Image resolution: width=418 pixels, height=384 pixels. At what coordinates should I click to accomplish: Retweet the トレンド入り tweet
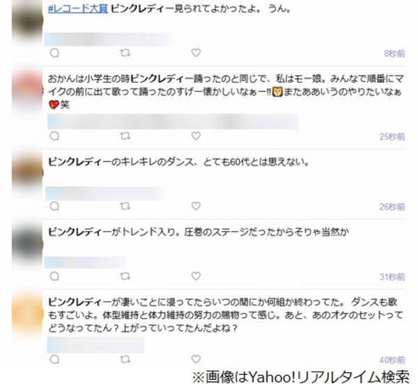pyautogui.click(x=125, y=276)
